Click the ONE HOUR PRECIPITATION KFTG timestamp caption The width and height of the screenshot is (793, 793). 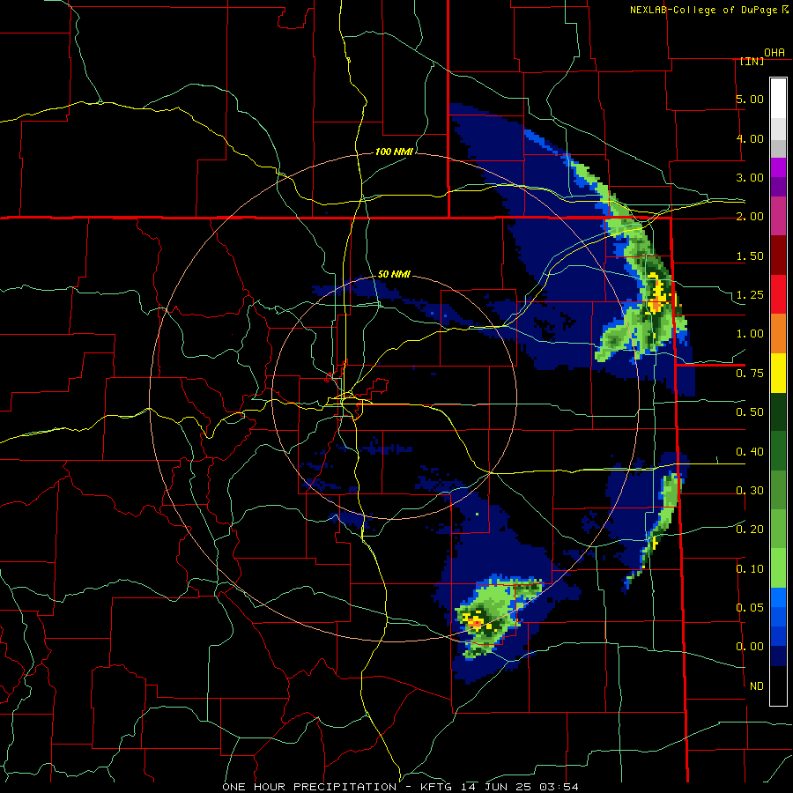(400, 787)
